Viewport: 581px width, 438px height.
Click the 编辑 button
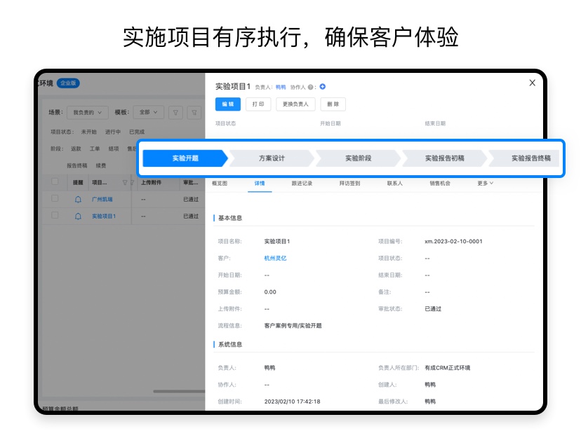coord(228,104)
